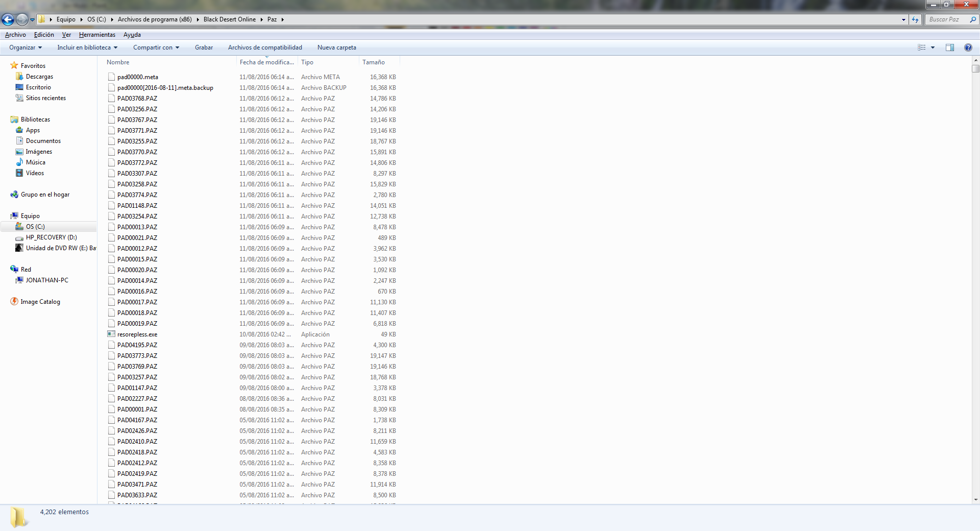Expand the Incluir en biblioteca dropdown

tap(87, 47)
